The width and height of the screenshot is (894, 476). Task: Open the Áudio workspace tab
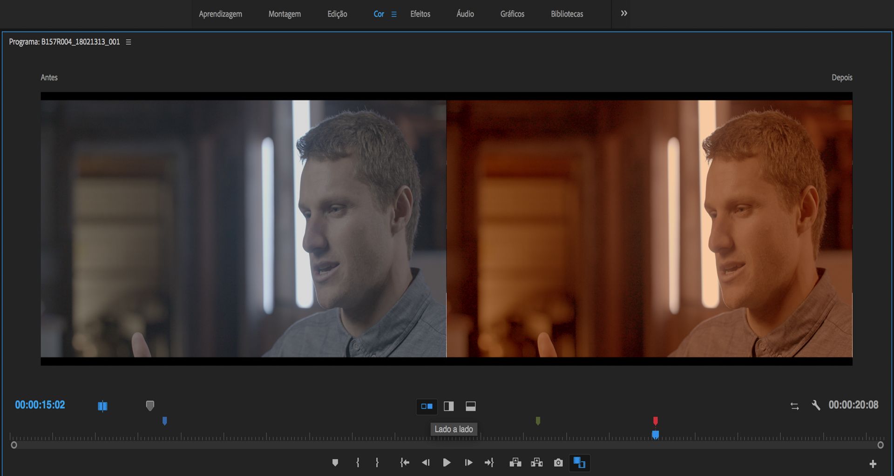tap(465, 14)
